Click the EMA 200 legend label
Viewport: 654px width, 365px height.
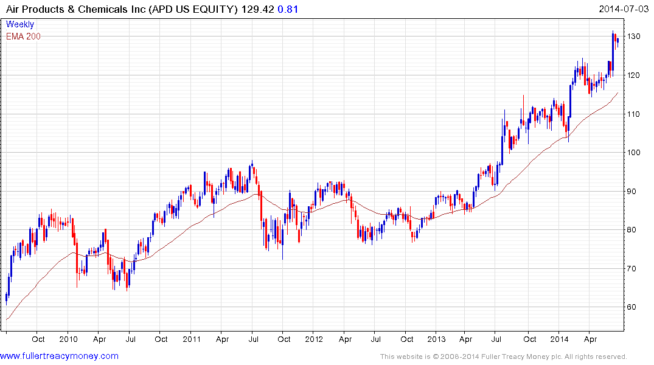(x=23, y=36)
